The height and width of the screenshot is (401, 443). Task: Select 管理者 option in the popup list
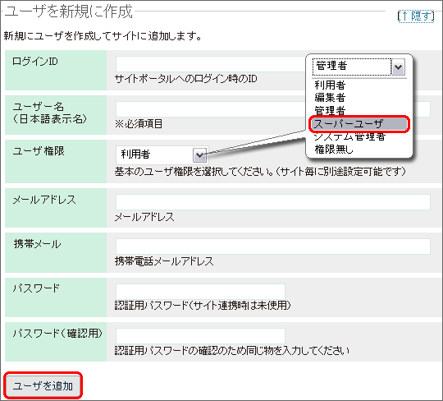[330, 110]
